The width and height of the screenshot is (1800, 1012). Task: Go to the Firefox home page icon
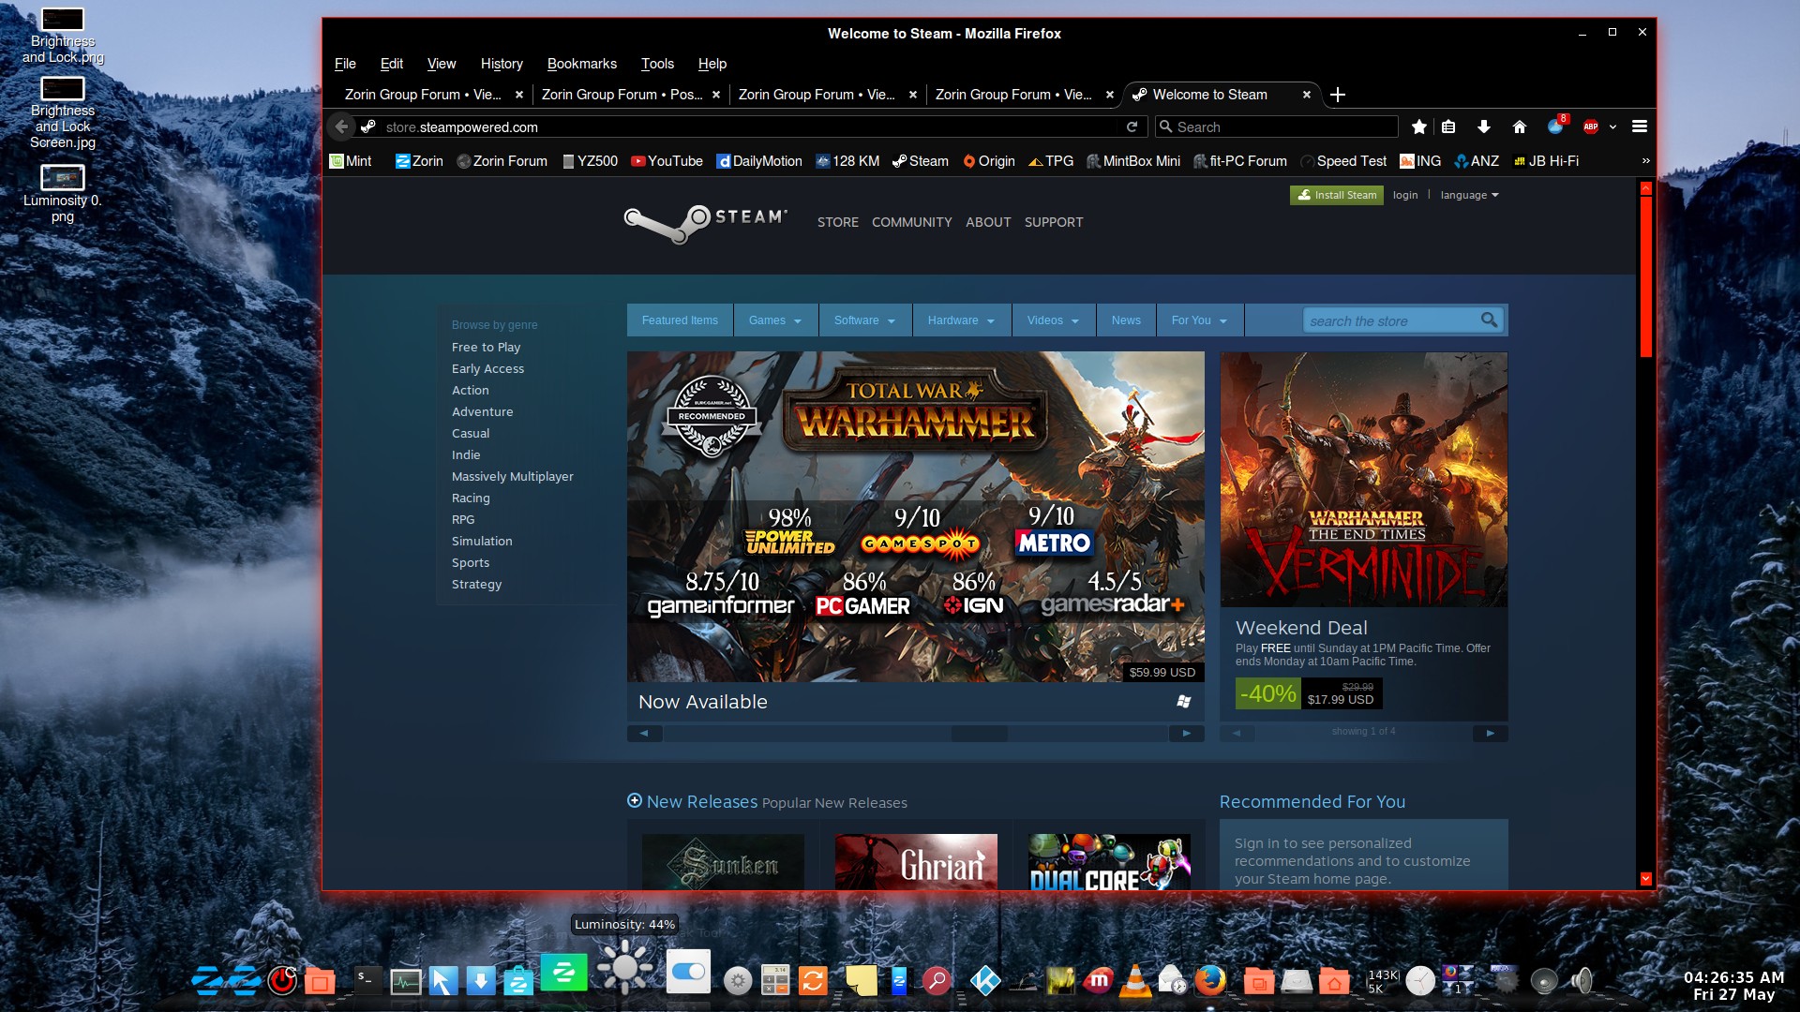coord(1520,126)
